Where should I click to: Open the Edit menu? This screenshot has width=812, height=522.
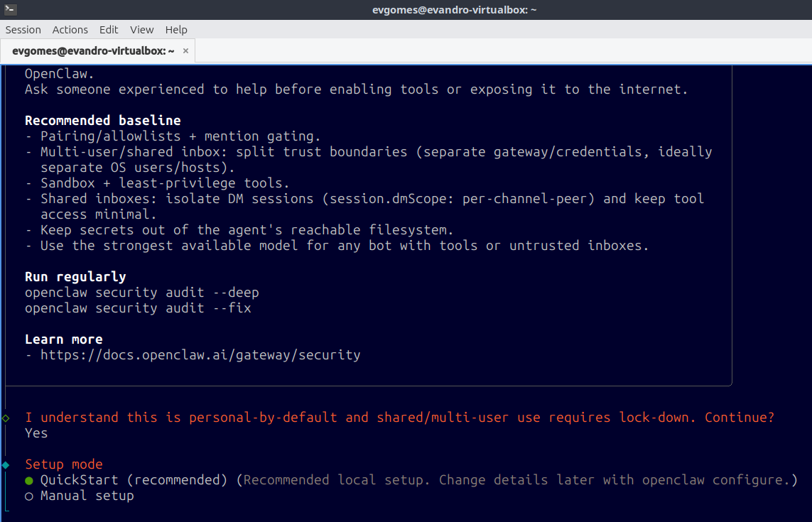point(109,30)
